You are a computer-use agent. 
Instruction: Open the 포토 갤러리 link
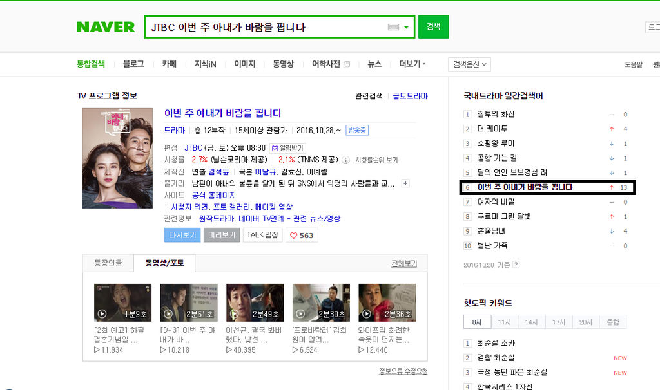click(x=232, y=207)
